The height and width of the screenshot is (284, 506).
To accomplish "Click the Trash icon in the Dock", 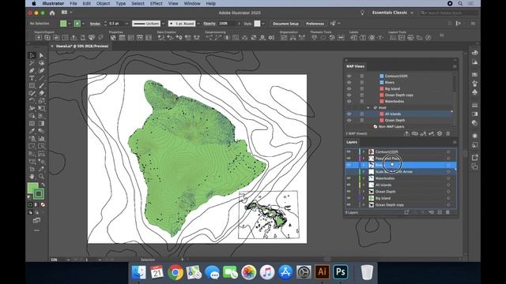I will (367, 272).
